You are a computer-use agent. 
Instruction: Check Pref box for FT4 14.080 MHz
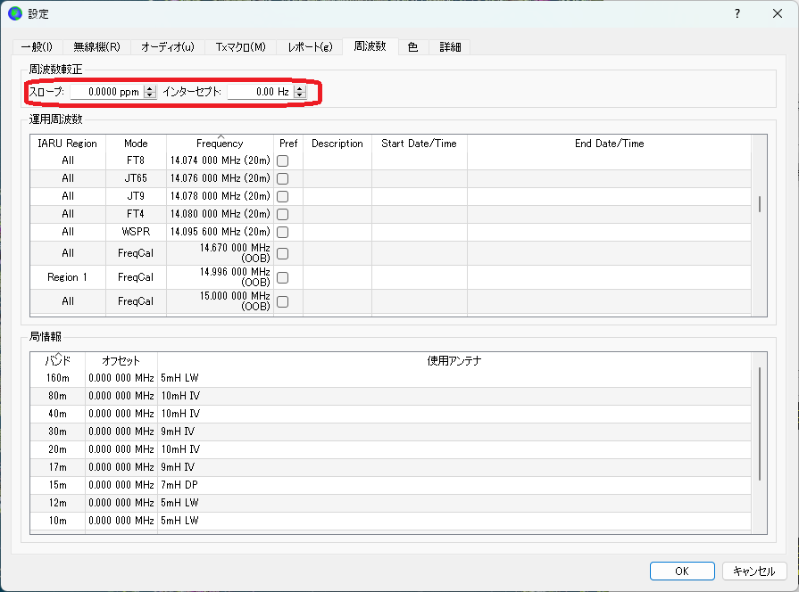click(x=282, y=214)
